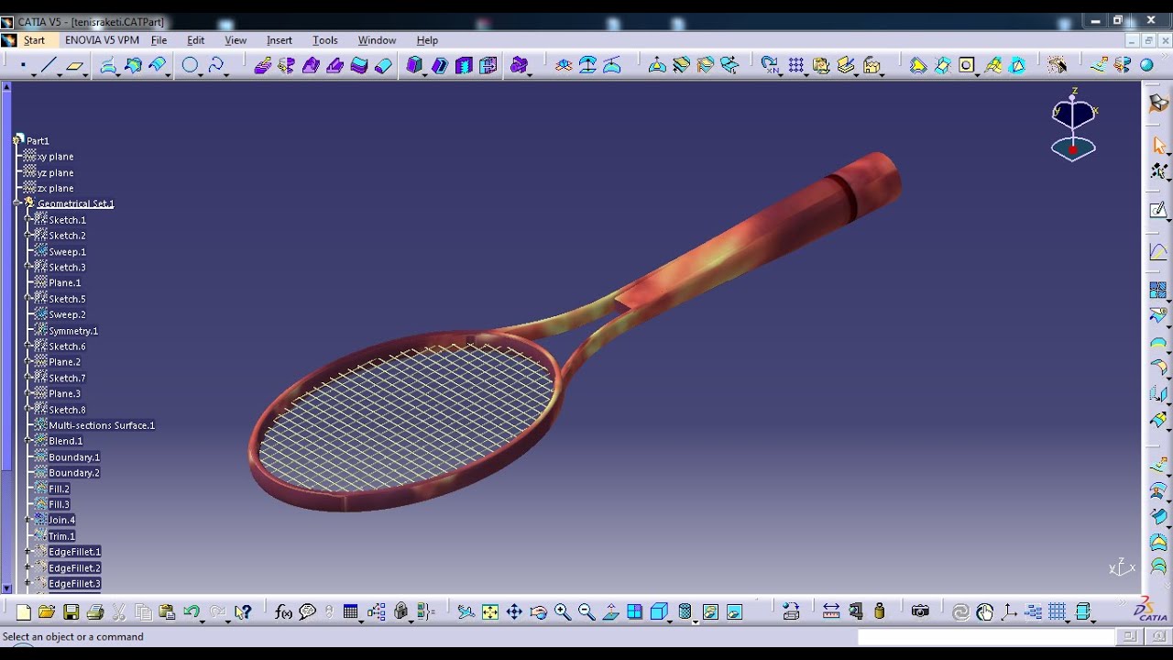Select the xy plane in the tree

tap(55, 157)
